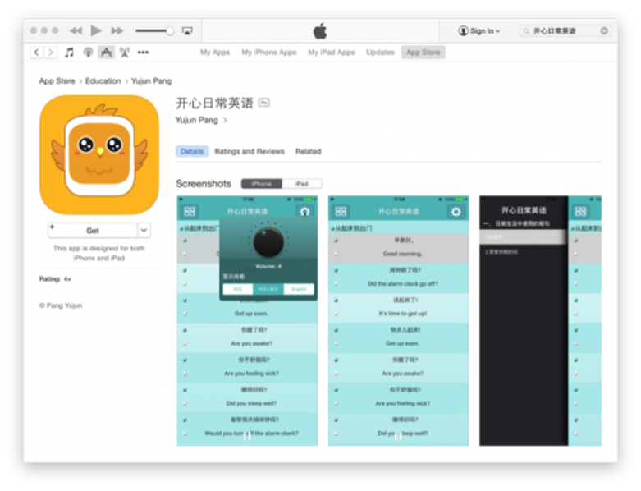Switch screenshots to iPad
The image size is (641, 491).
[302, 184]
